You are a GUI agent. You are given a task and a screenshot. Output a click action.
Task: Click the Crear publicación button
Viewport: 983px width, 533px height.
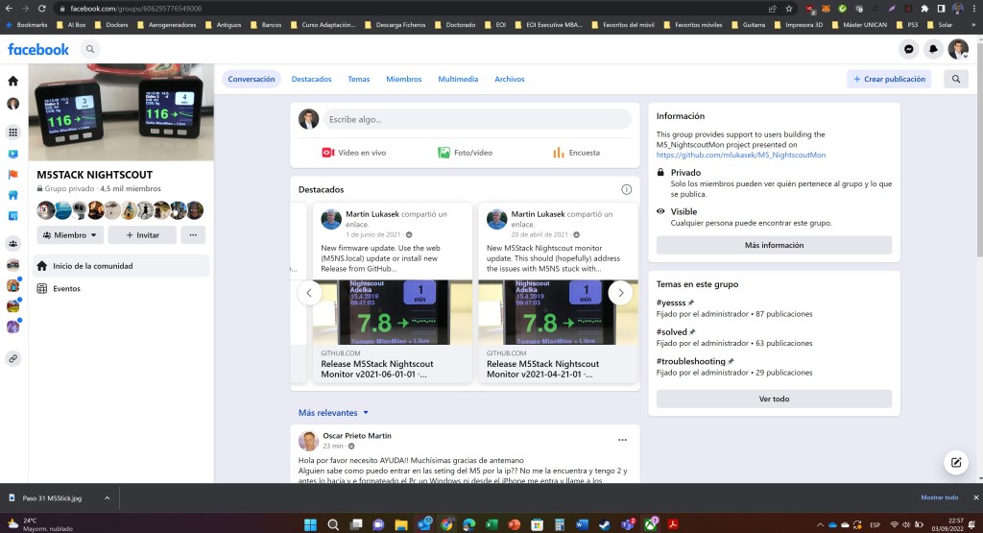point(889,80)
